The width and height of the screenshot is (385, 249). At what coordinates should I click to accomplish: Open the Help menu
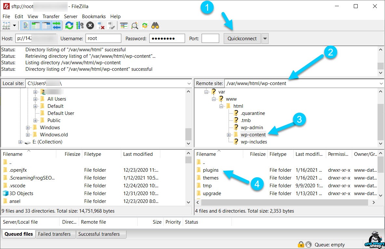point(115,17)
